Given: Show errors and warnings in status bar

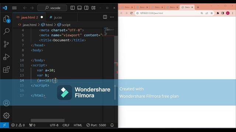Looking at the screenshot, I should click(x=18, y=125).
